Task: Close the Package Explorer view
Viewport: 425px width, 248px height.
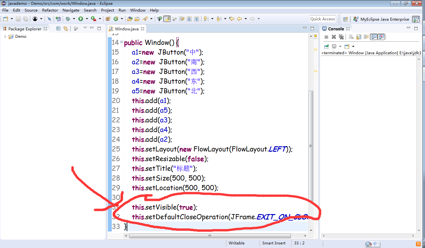Action: pos(45,29)
